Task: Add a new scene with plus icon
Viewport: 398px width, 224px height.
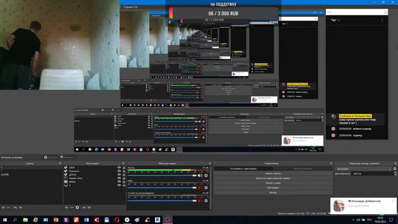Action: (x=3, y=207)
